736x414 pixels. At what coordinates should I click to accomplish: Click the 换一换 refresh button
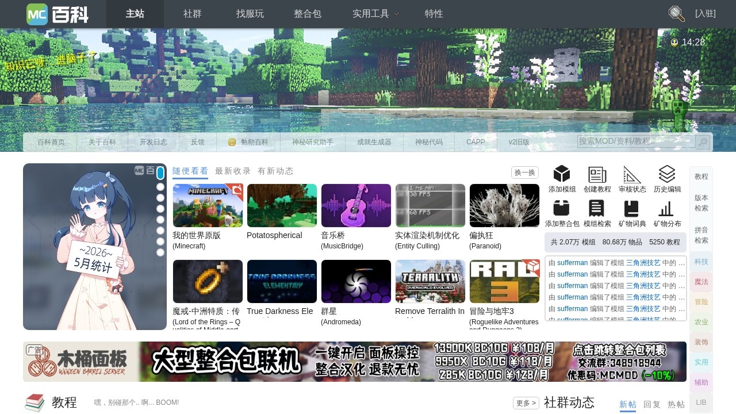coord(525,172)
